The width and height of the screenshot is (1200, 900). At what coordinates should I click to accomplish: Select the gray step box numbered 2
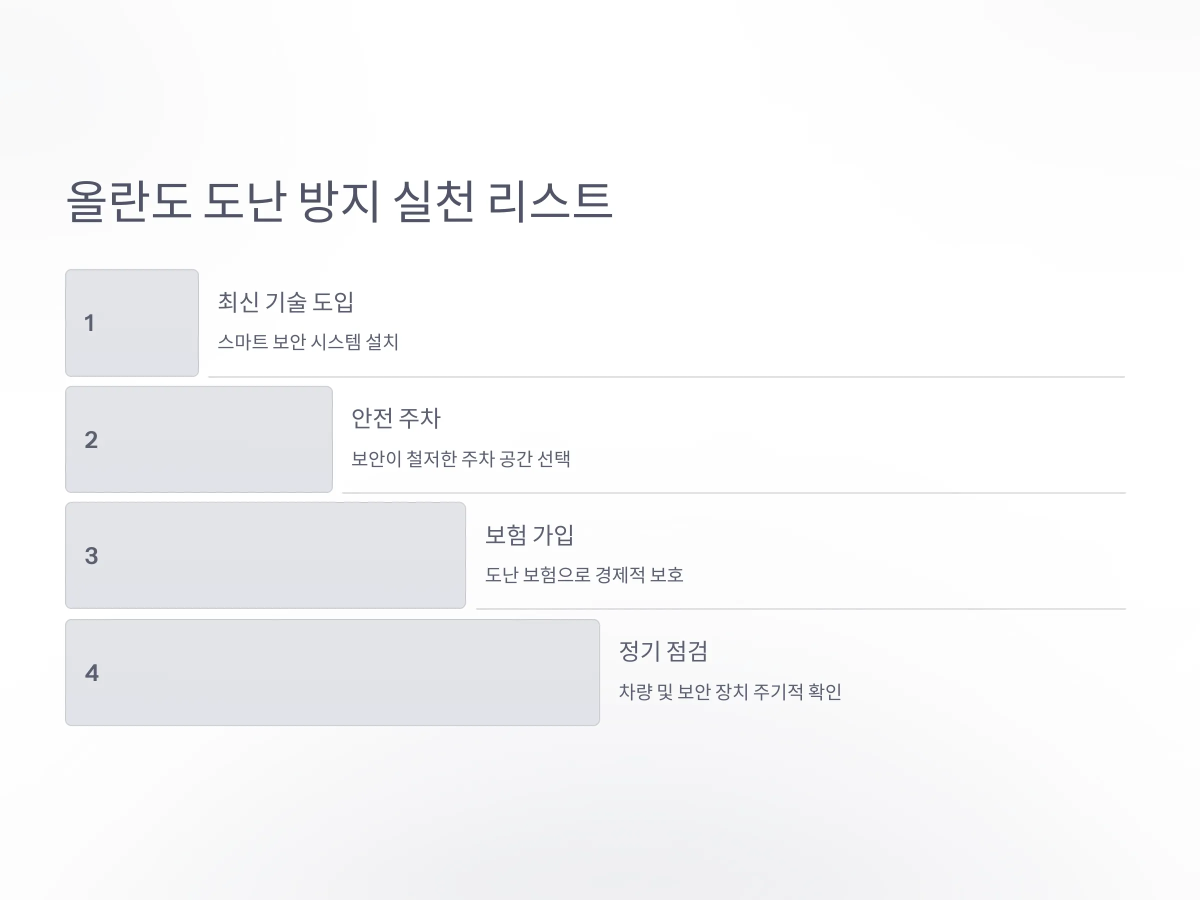coord(199,439)
